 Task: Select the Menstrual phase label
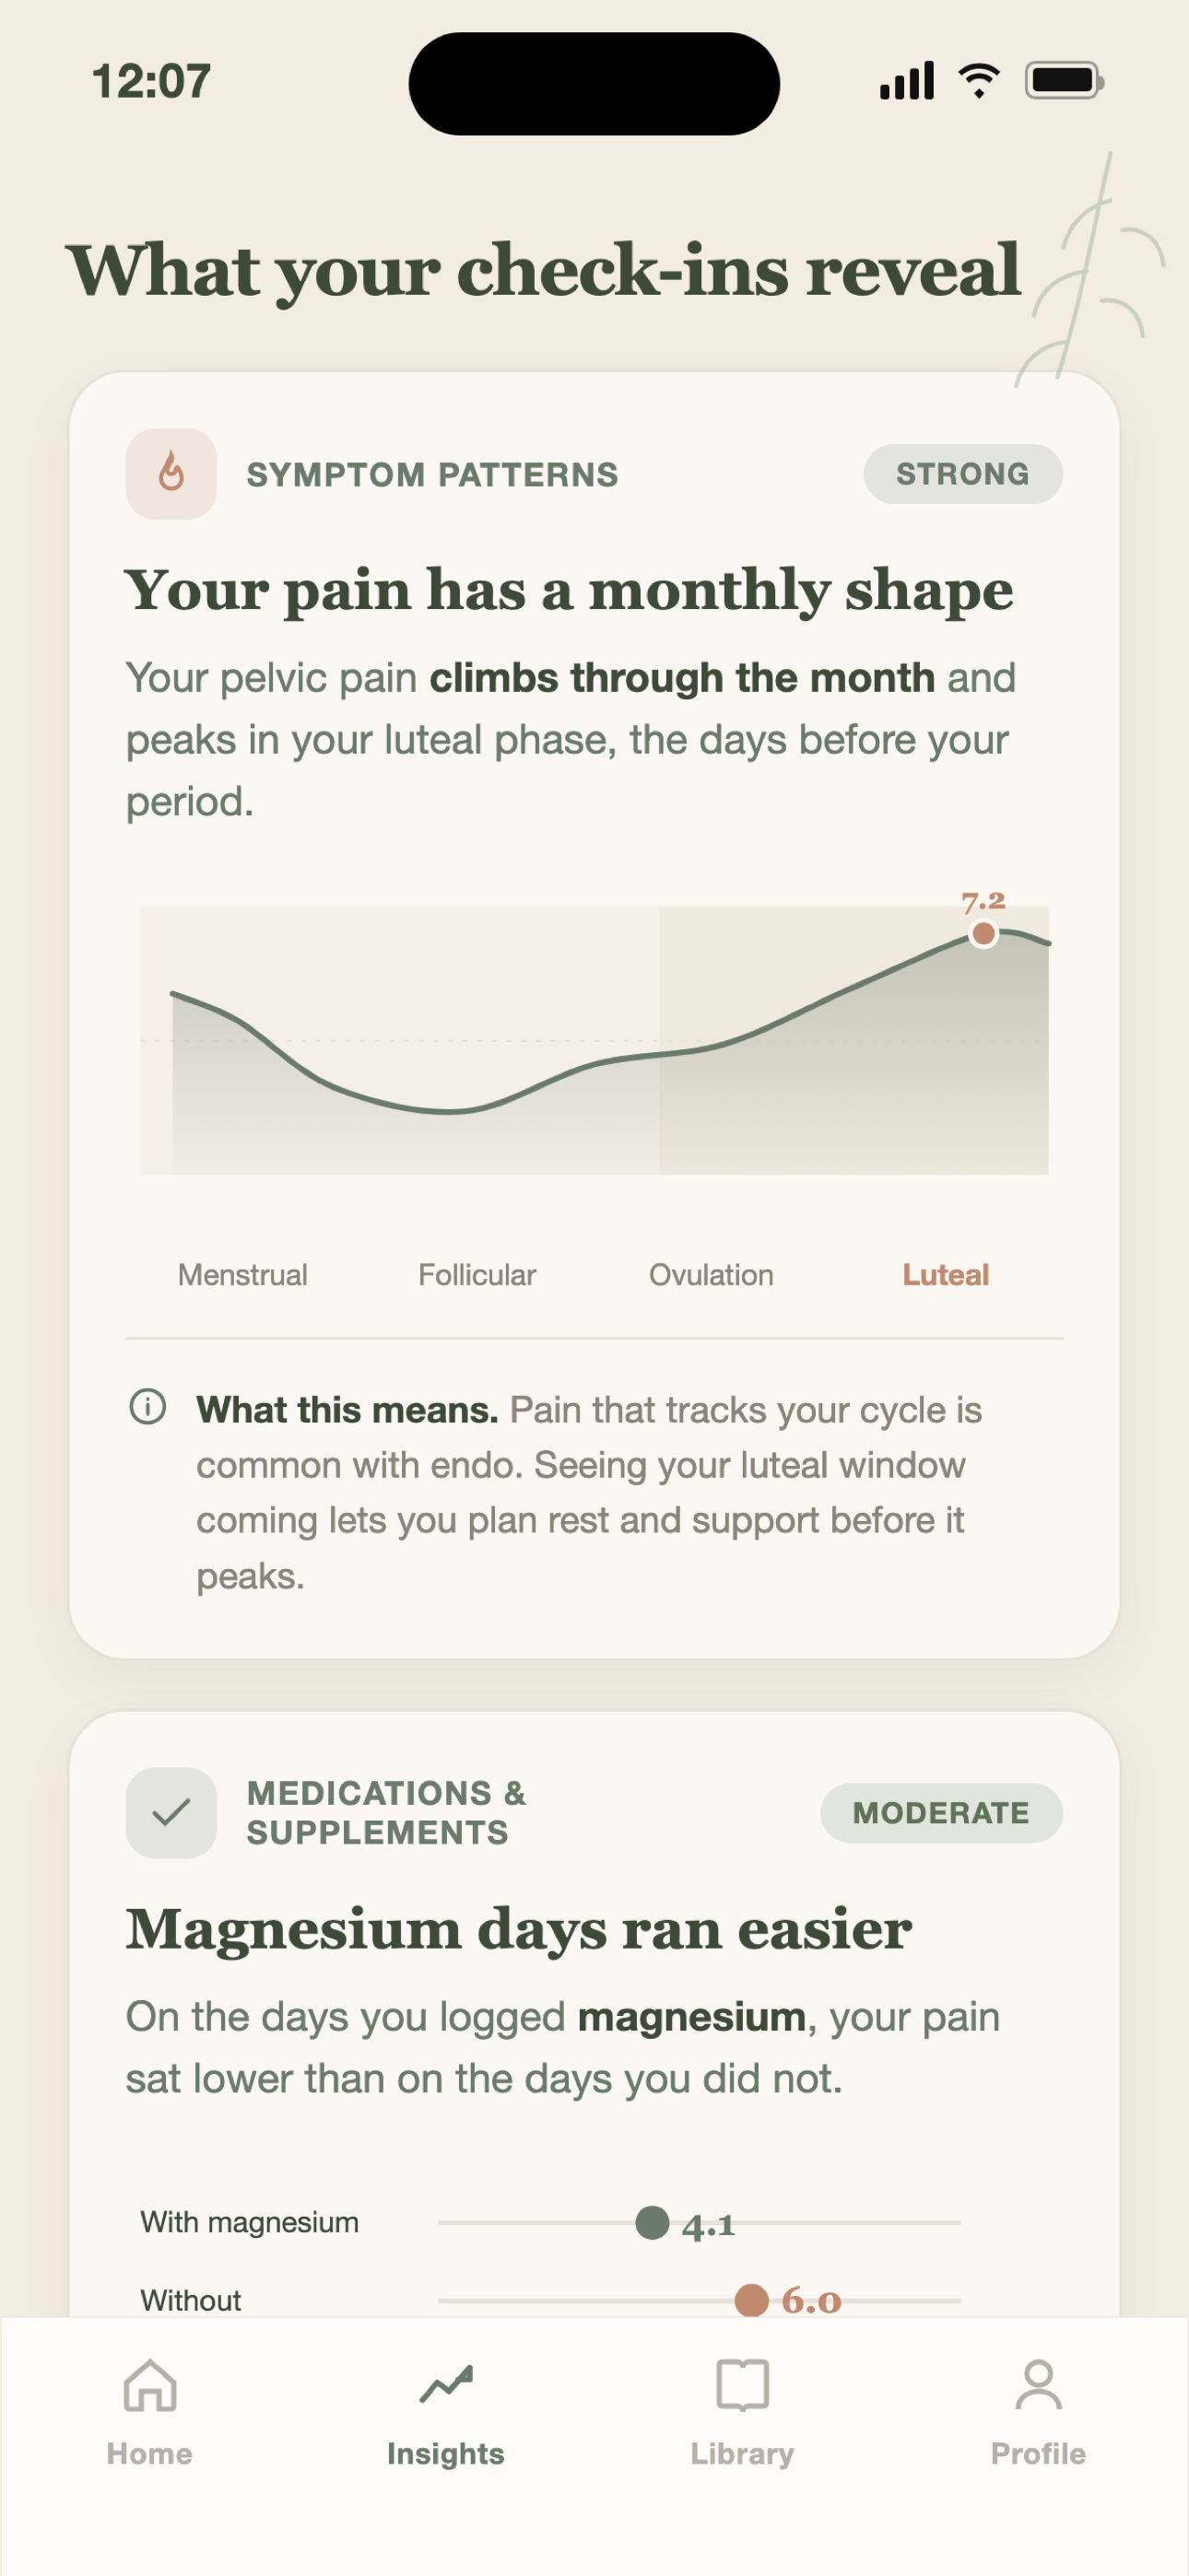242,1275
